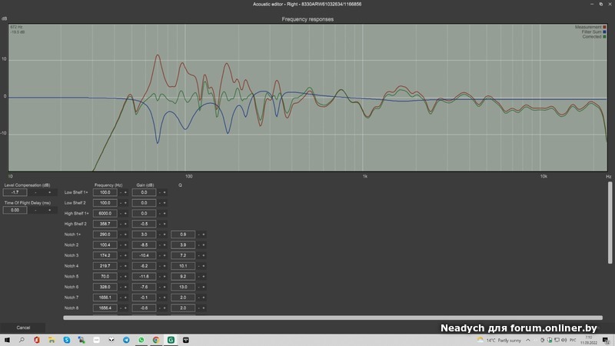Decrease the Notch 8 Q value
Image resolution: width=615 pixels, height=346 pixels.
coord(199,308)
